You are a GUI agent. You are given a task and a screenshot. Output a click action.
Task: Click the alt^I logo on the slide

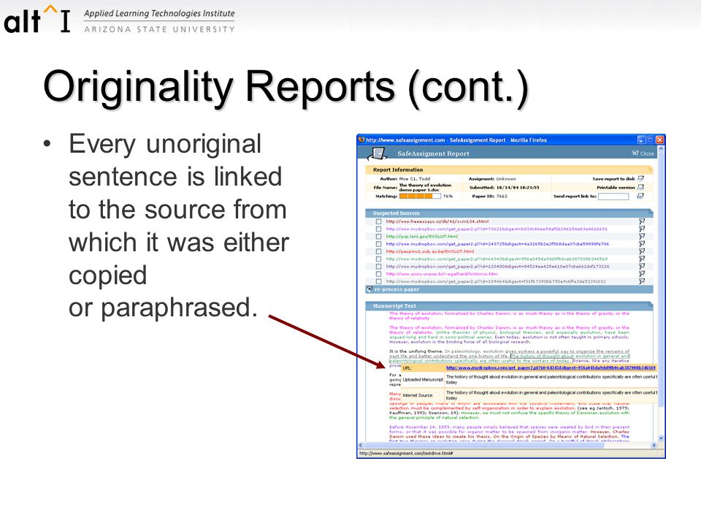37,20
